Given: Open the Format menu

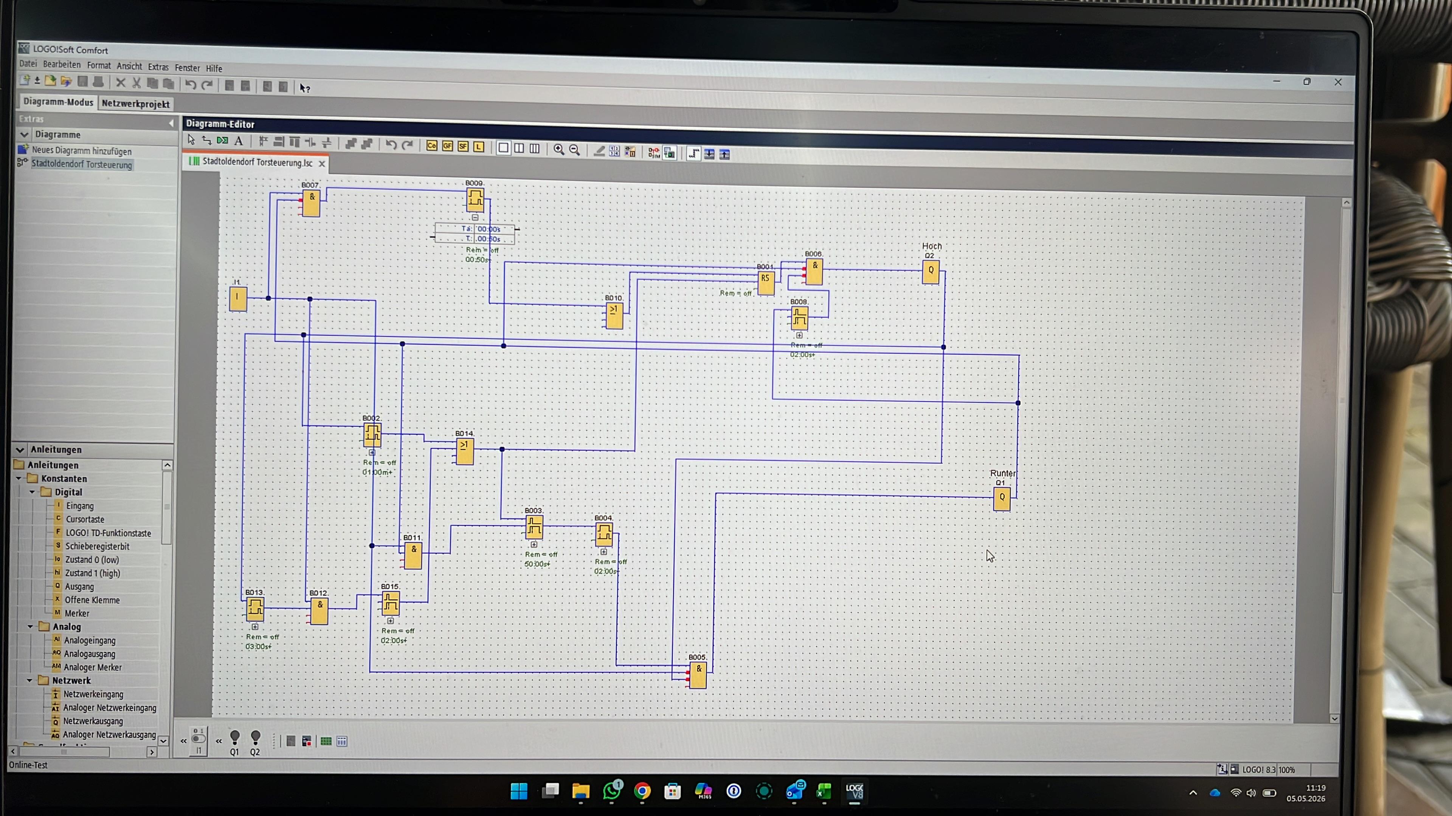Looking at the screenshot, I should click(99, 65).
